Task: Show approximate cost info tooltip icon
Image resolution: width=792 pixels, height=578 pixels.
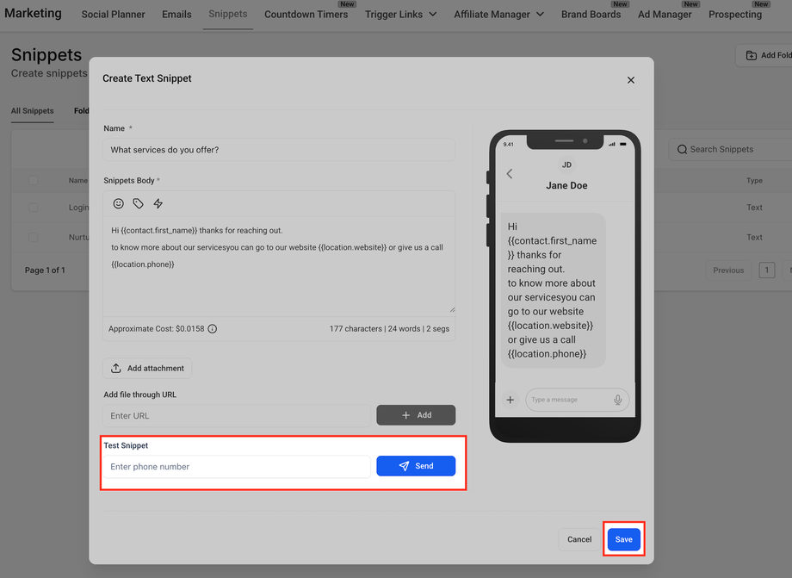Action: tap(213, 329)
